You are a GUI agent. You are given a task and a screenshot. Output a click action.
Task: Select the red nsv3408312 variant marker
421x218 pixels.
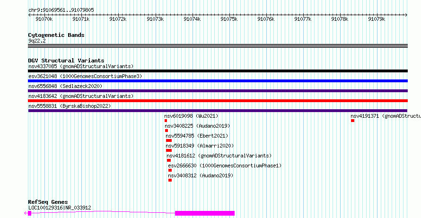[x=170, y=180]
